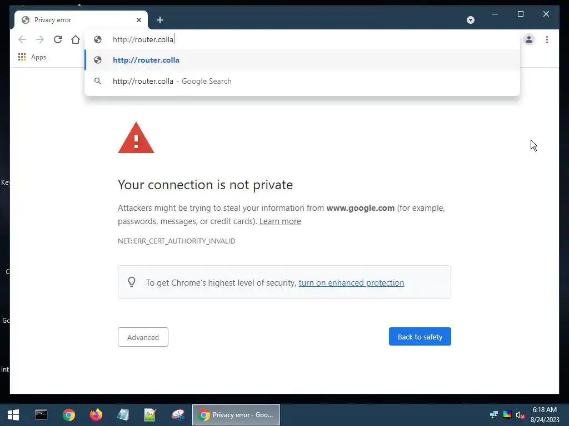Switch to Privacy error Chrome taskbar window
Viewport: 569px width, 426px height.
[236, 415]
